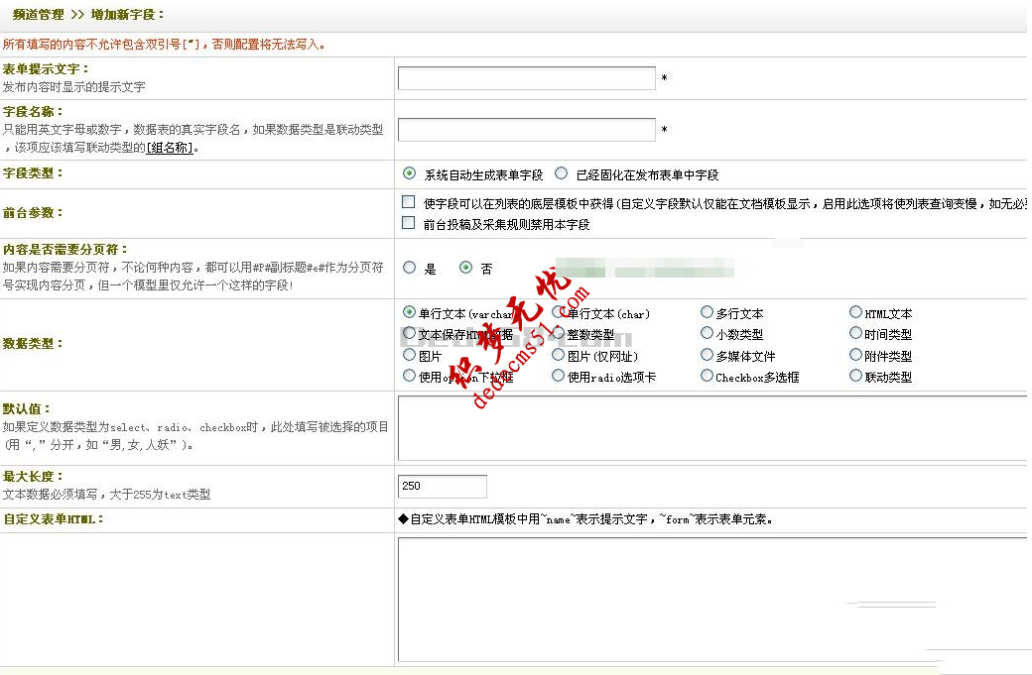
Task: Select the 单行文本(varchar) data type
Action: click(x=409, y=311)
